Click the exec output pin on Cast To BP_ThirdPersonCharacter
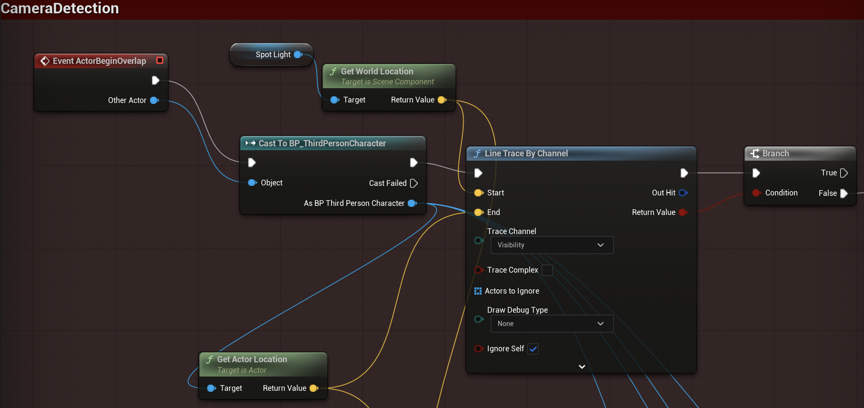The width and height of the screenshot is (864, 408). point(414,163)
